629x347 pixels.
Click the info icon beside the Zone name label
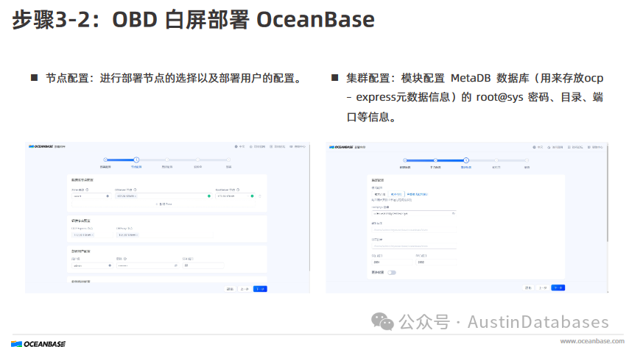pos(87,190)
